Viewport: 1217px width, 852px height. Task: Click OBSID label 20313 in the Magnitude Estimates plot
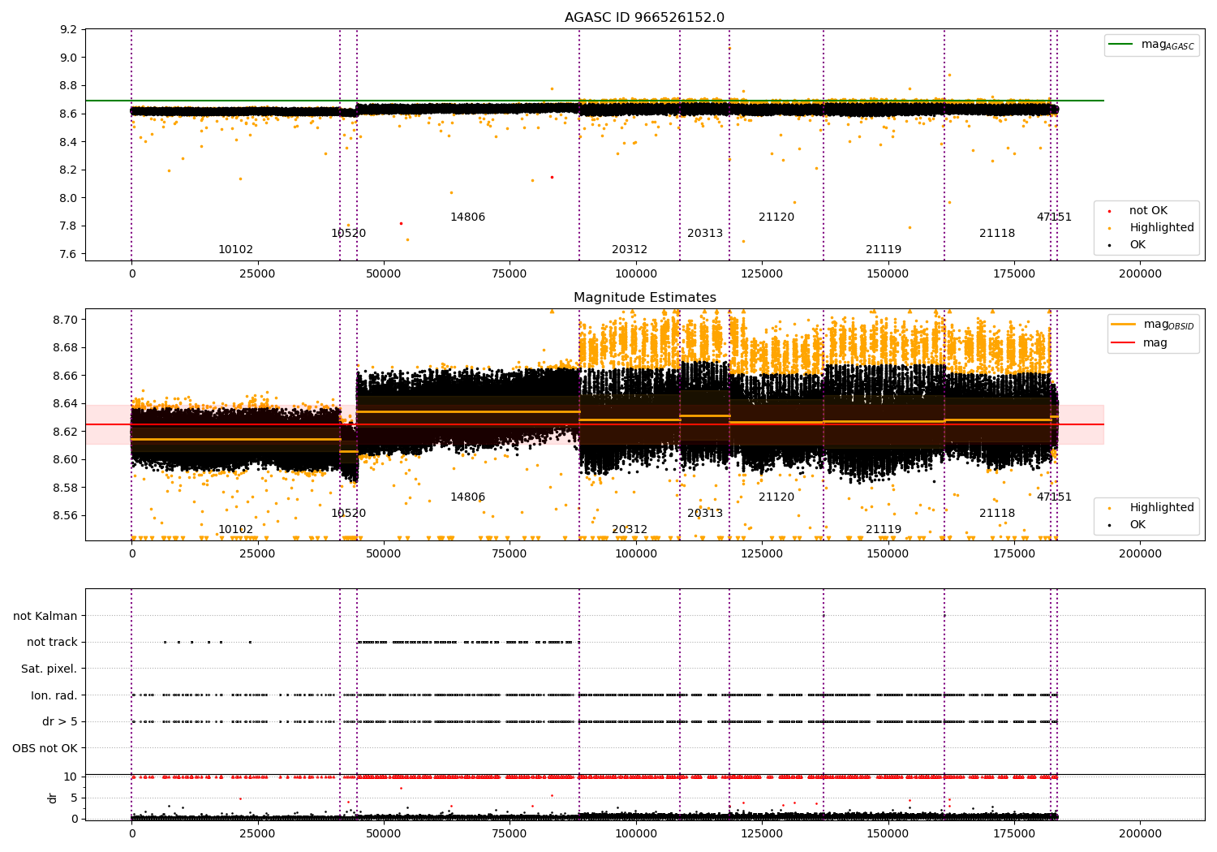(x=705, y=514)
